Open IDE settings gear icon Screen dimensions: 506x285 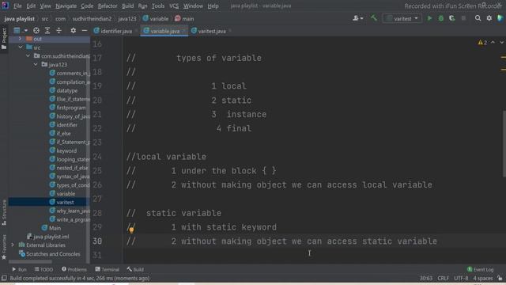489,18
